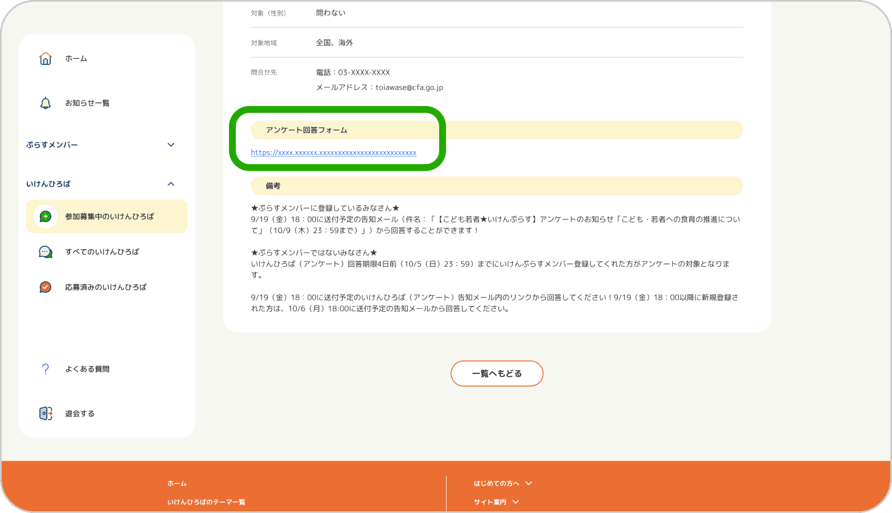Click the 一覧へもどる button

[x=497, y=373]
